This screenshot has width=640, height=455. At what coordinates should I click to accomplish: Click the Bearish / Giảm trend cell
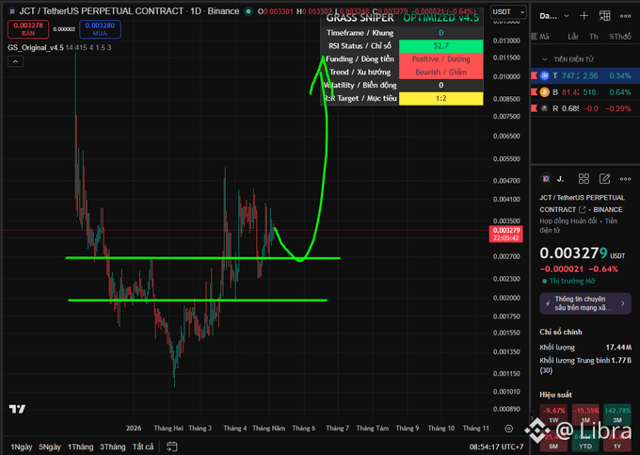click(440, 73)
